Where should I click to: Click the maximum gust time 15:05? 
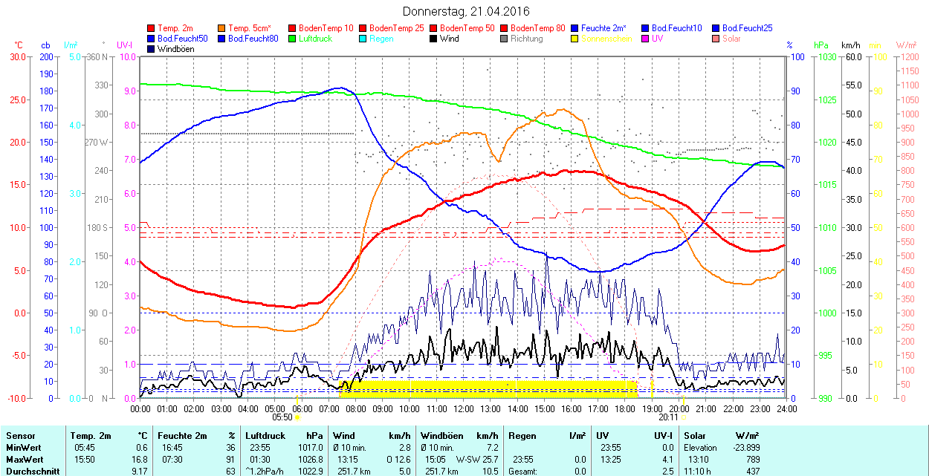point(436,460)
